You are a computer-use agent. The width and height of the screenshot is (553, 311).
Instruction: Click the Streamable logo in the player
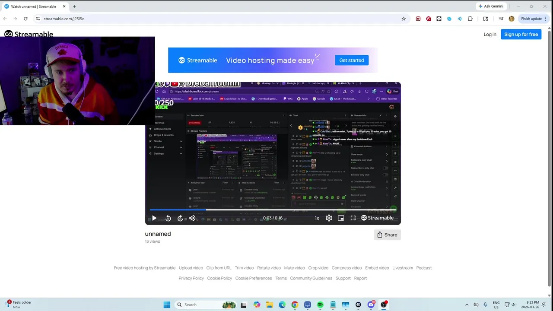click(x=377, y=218)
